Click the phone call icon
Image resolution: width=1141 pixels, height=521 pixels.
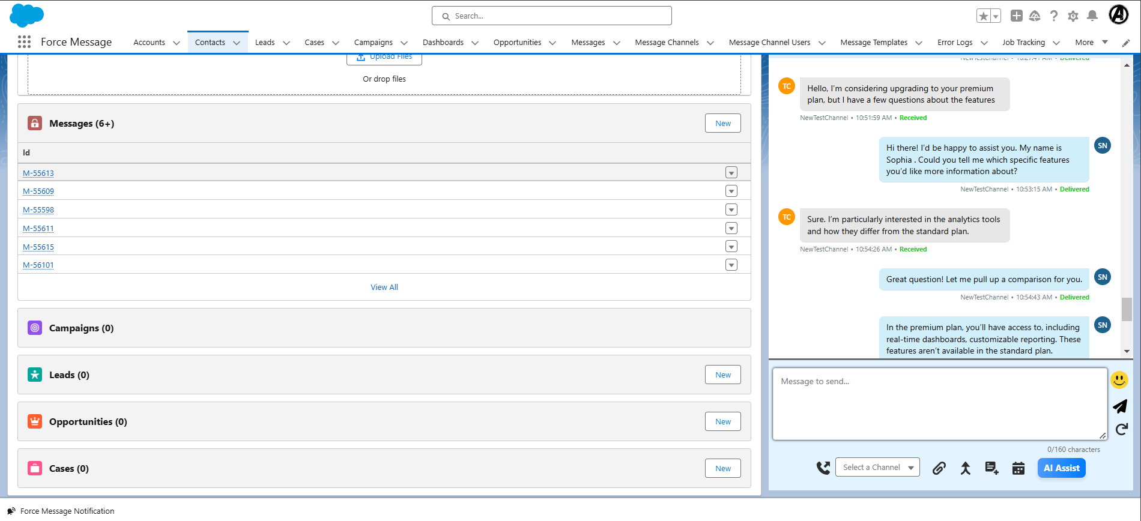[823, 468]
